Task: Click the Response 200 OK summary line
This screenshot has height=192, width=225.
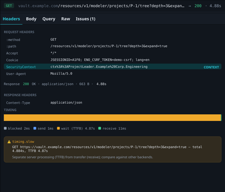Action: (x=55, y=84)
